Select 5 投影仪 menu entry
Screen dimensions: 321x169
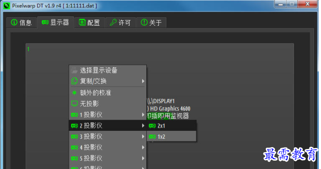pyautogui.click(x=108, y=158)
